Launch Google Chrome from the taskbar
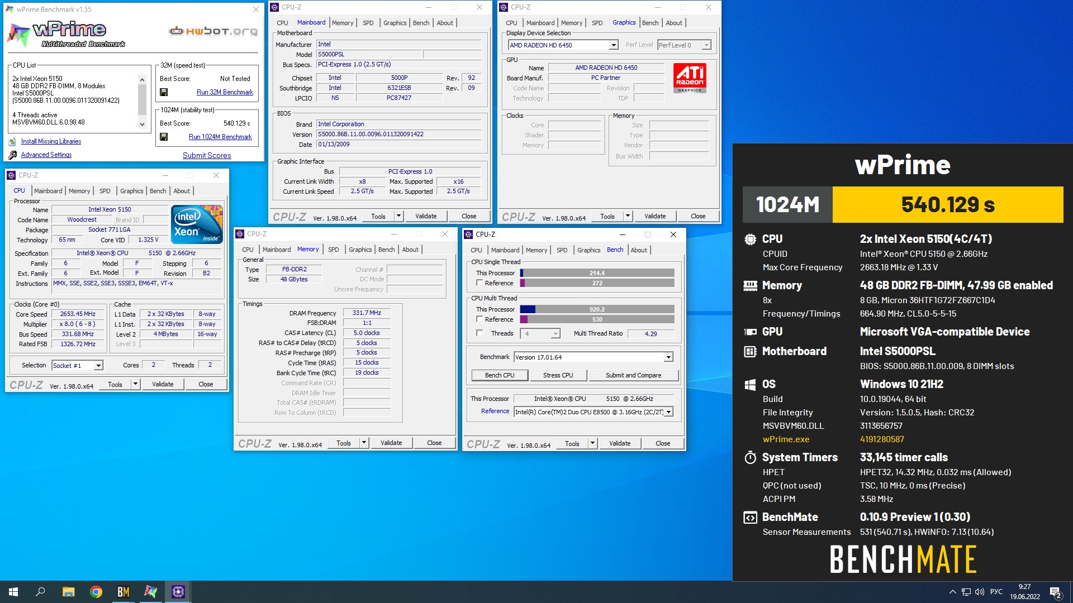This screenshot has height=603, width=1073. pos(96,592)
